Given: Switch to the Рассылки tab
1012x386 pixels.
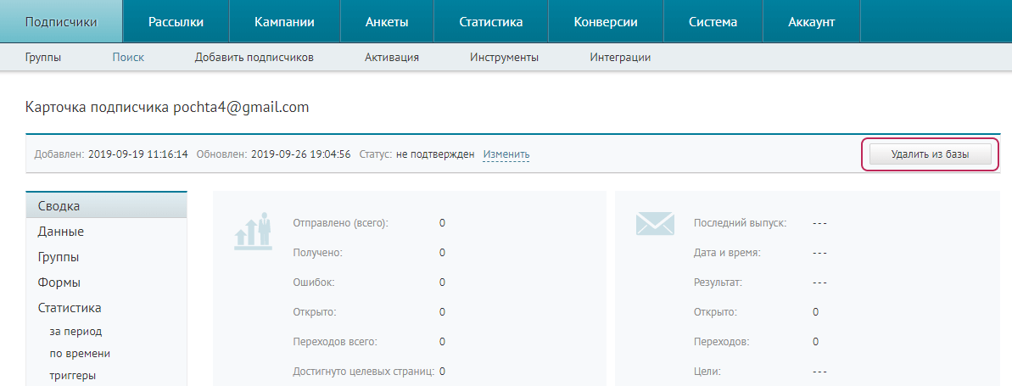Looking at the screenshot, I should click(176, 21).
